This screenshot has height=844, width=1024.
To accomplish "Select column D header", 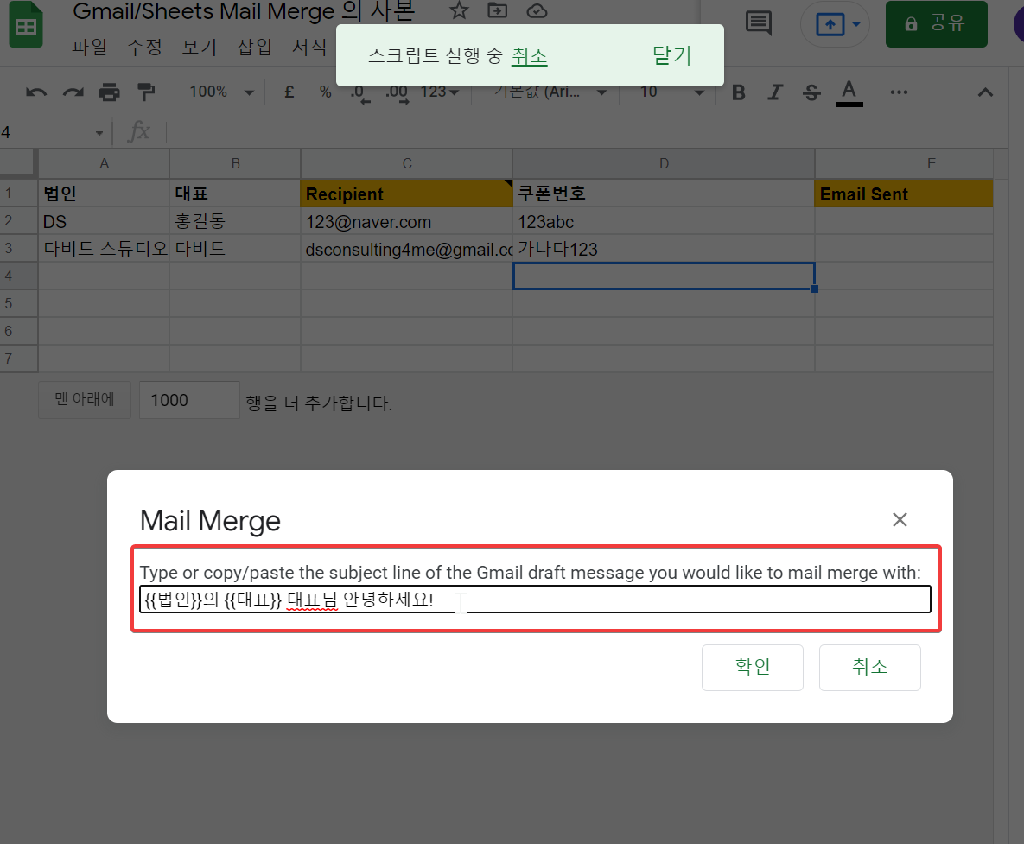I will click(x=664, y=164).
